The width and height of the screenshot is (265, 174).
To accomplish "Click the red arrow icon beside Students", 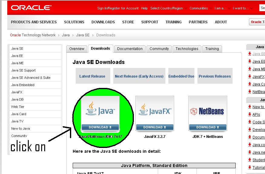I will [250, 160].
